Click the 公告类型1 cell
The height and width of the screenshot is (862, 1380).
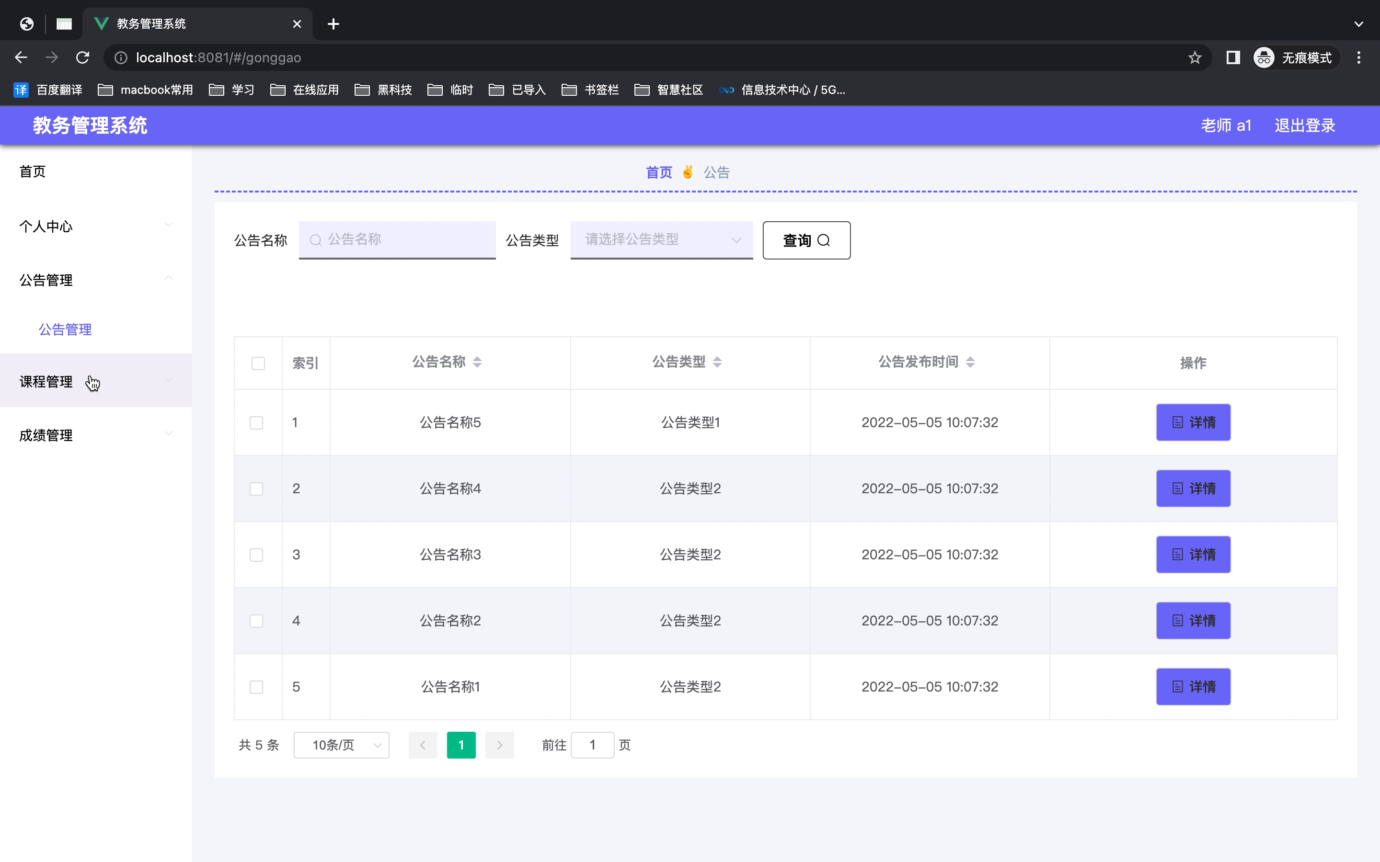coord(690,422)
